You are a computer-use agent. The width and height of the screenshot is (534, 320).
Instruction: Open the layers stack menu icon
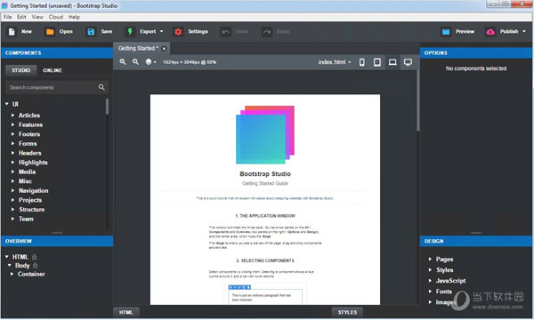click(x=149, y=62)
